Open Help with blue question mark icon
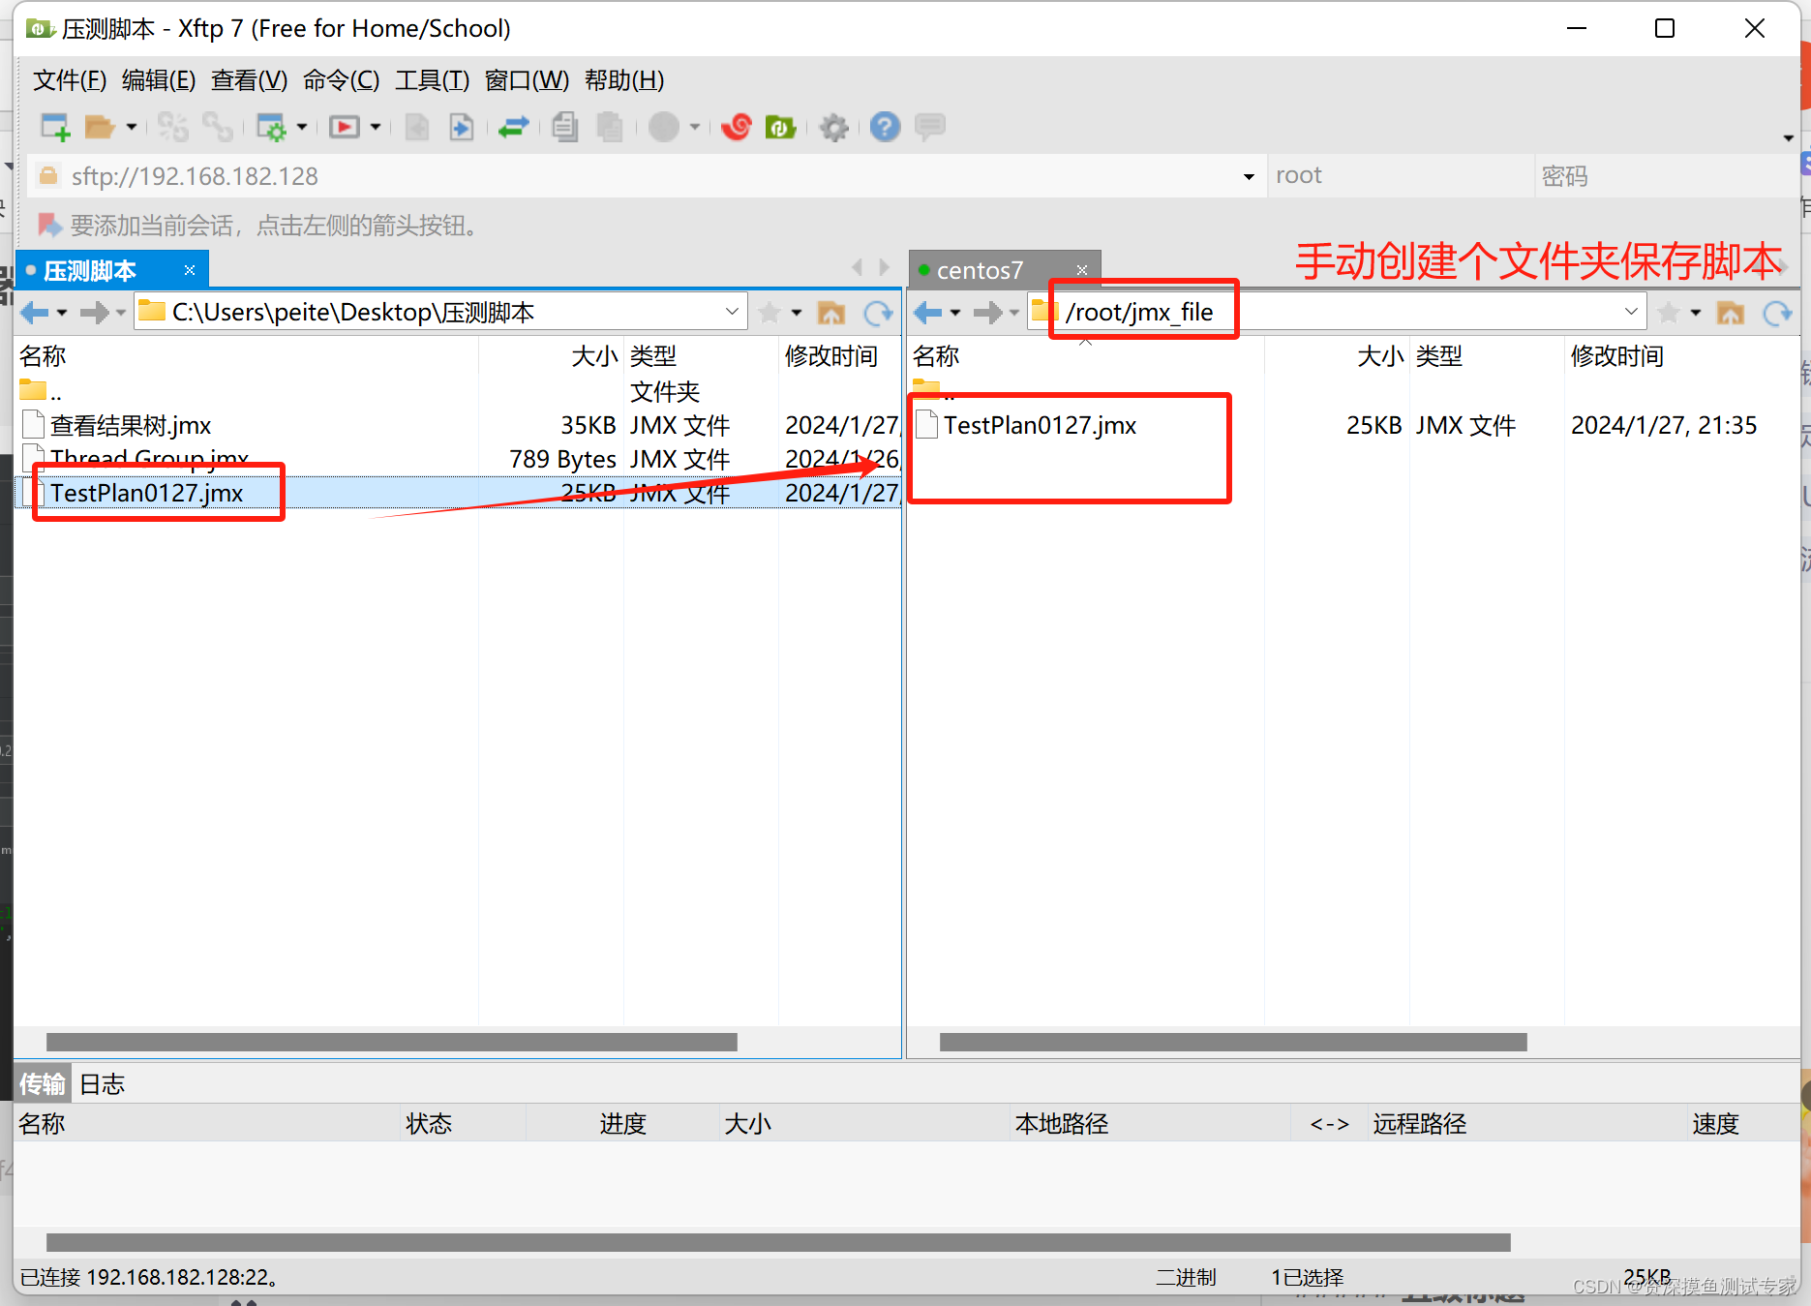 coord(885,127)
